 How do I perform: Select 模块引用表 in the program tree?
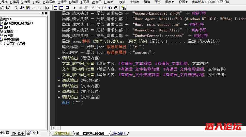[x=11, y=39]
